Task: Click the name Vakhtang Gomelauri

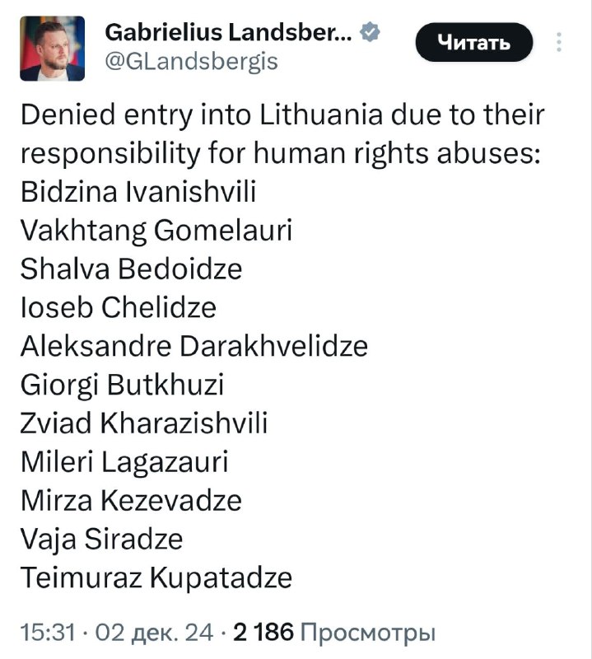Action: [156, 231]
